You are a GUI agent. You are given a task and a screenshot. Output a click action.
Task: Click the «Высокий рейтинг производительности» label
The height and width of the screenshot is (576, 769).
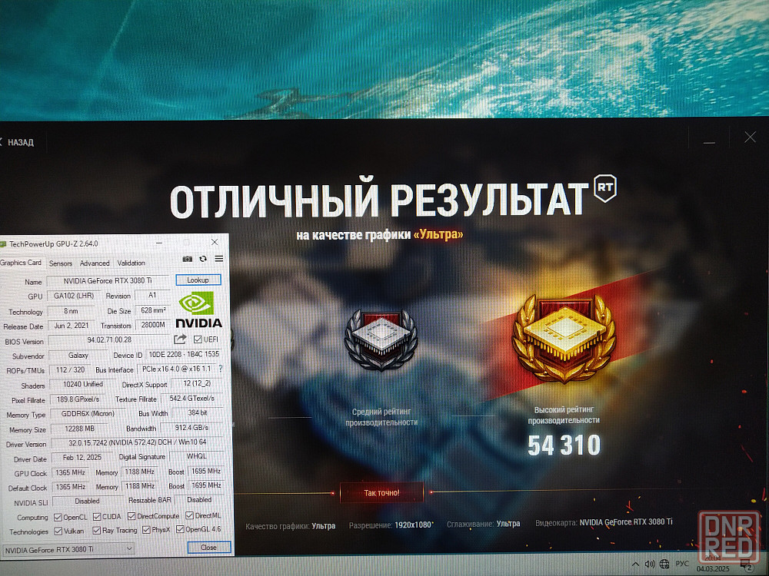(564, 415)
